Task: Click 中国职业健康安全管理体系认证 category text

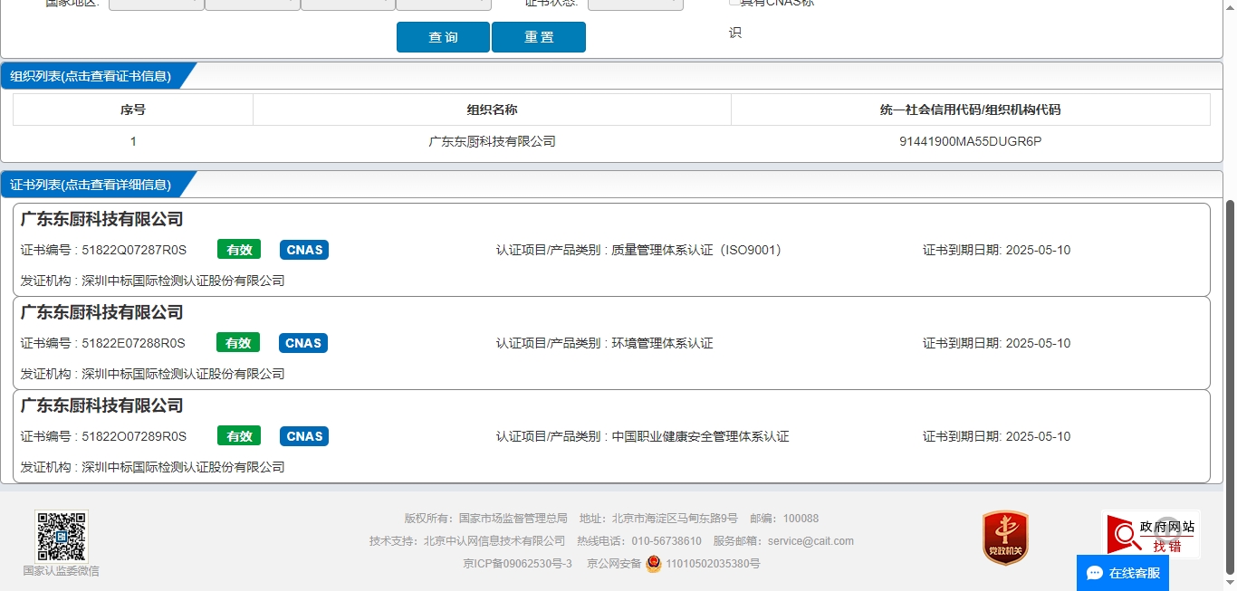Action: coord(700,436)
